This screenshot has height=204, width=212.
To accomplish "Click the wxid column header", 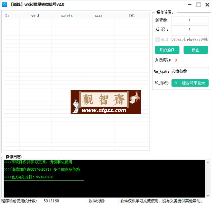I will 35,16.
